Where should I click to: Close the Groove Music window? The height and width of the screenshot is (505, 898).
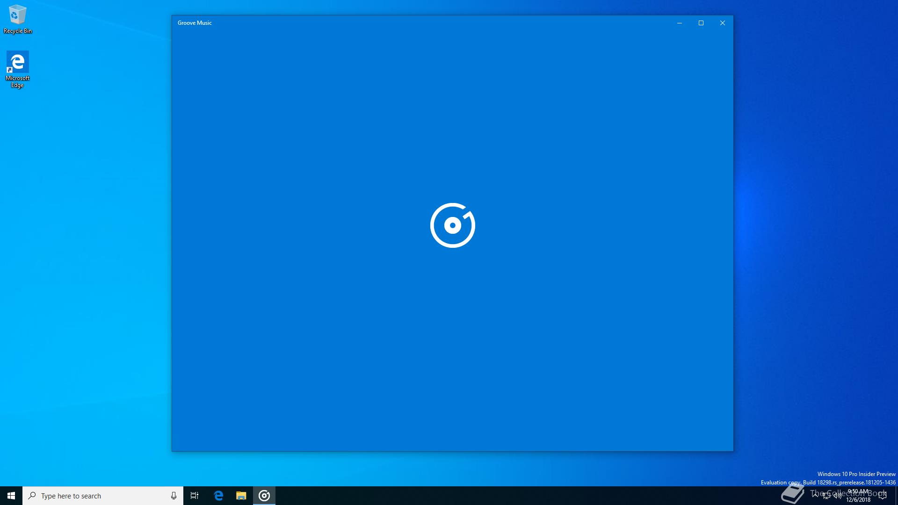pos(723,23)
